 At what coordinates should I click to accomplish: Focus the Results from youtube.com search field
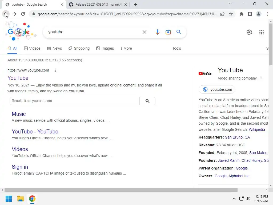click(75, 101)
